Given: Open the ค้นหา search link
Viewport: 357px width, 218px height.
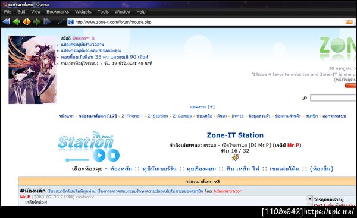Looking at the screenshot, I should point(222,116).
